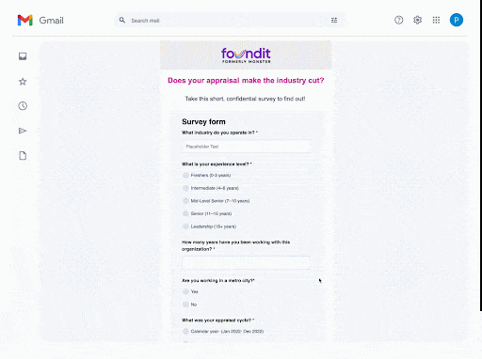Open Snoozed clock icon in sidebar
482x359 pixels.
(23, 106)
